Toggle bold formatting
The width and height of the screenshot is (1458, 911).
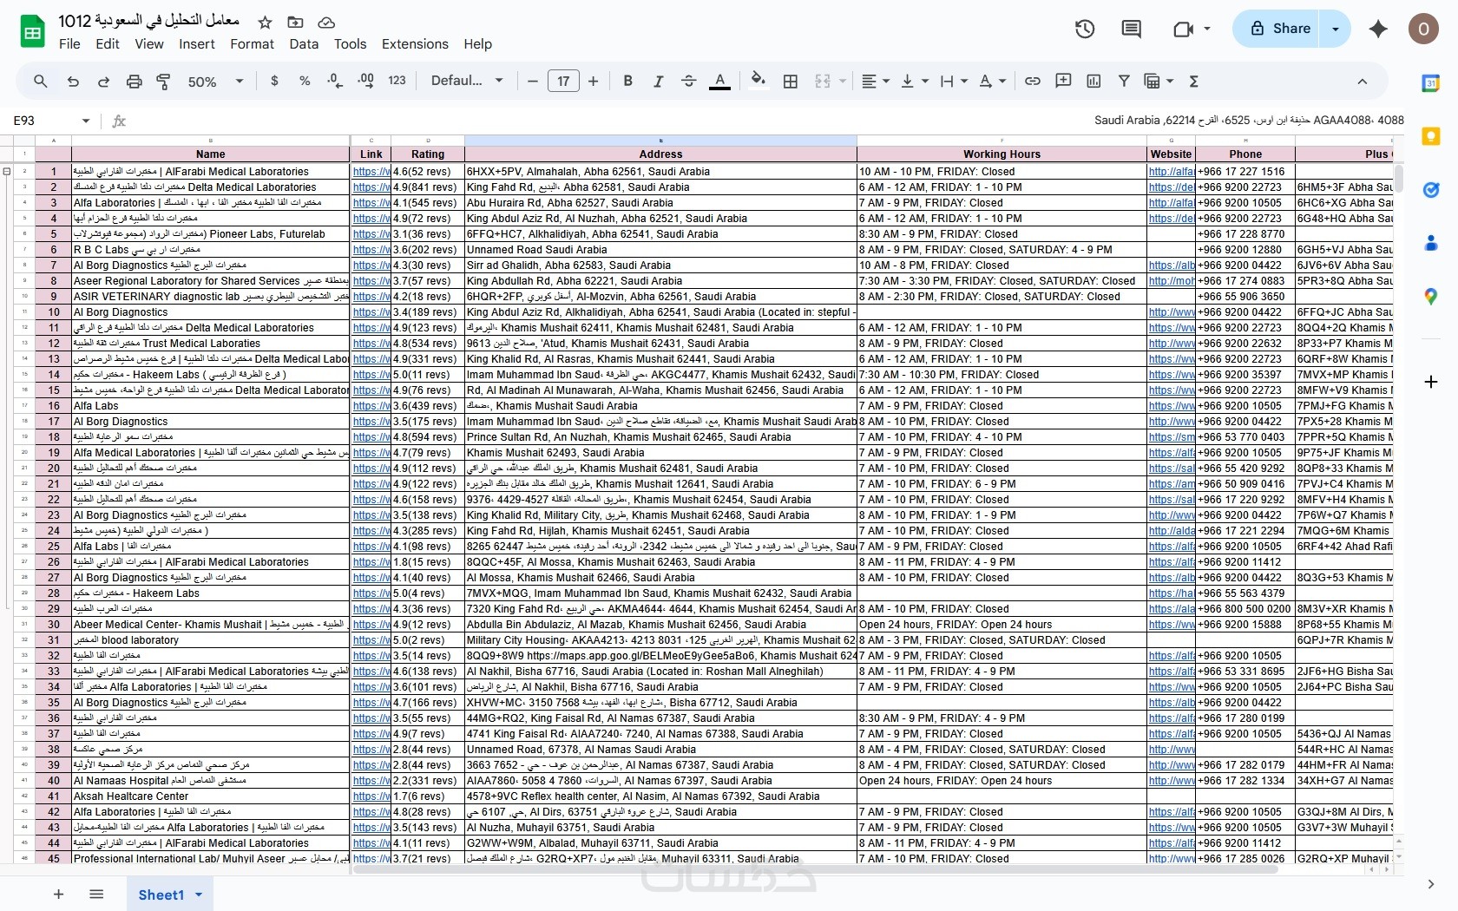[627, 81]
